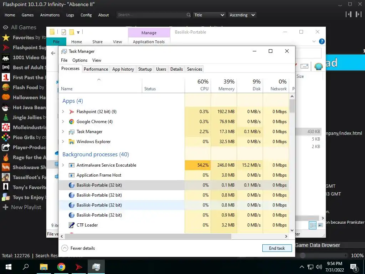Open the notification center icon
This screenshot has height=274, width=365.
(x=354, y=268)
